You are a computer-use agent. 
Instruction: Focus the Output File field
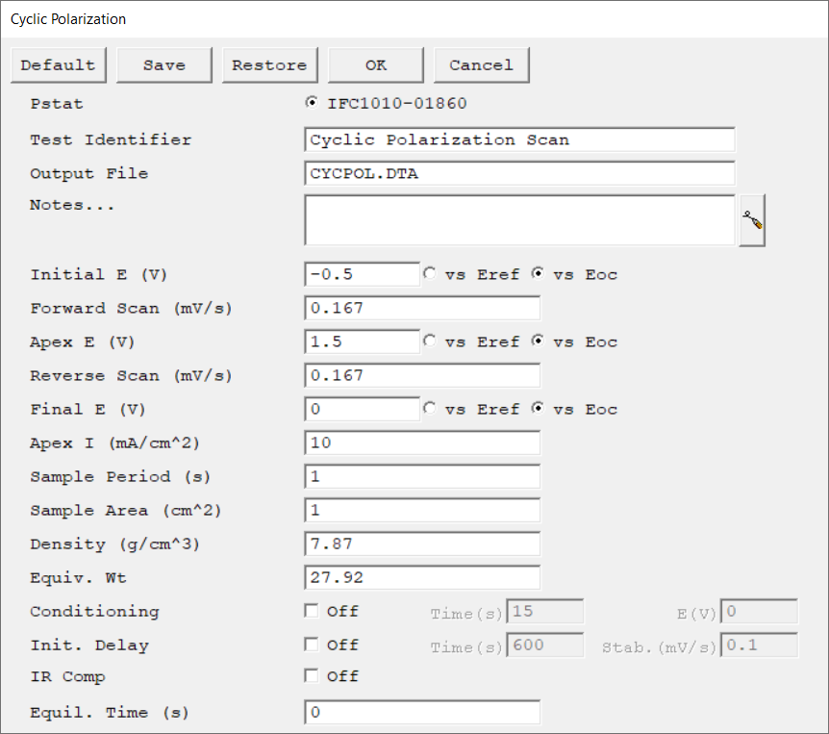coord(519,173)
